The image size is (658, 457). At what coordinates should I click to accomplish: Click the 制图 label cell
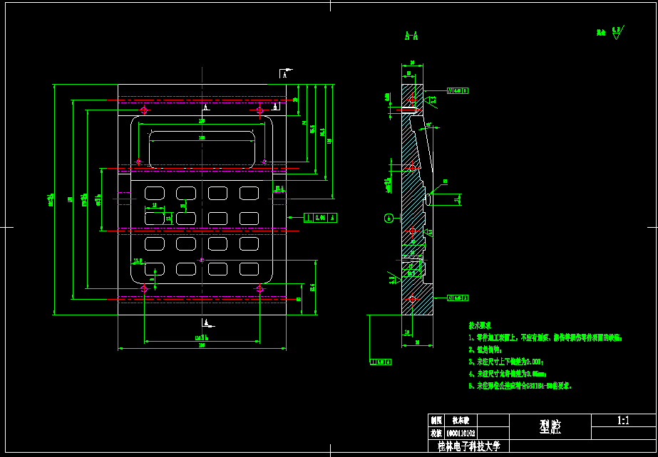point(436,421)
